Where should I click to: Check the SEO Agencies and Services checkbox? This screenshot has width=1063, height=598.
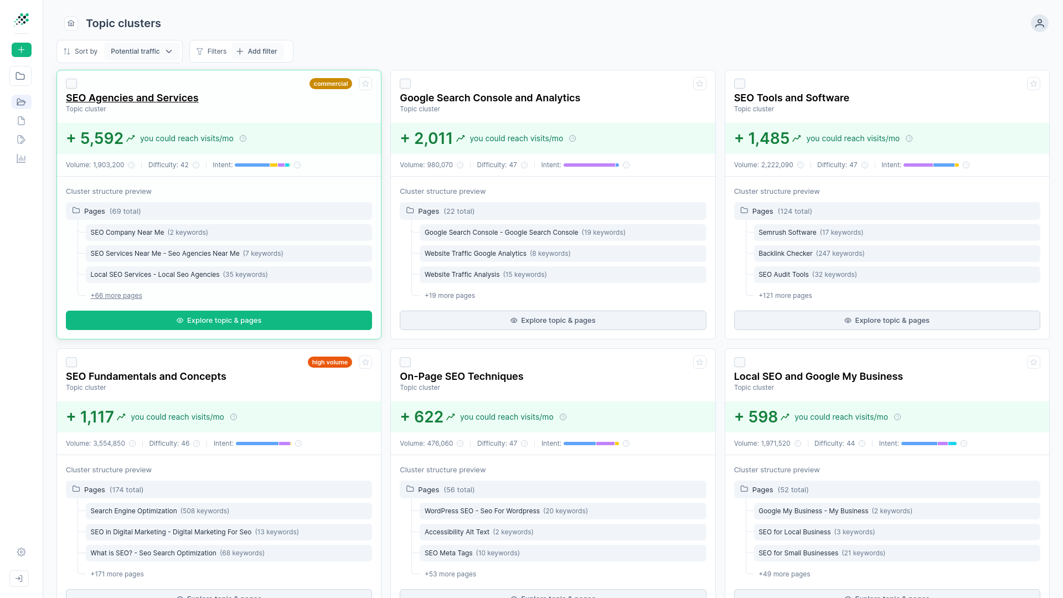(x=71, y=84)
